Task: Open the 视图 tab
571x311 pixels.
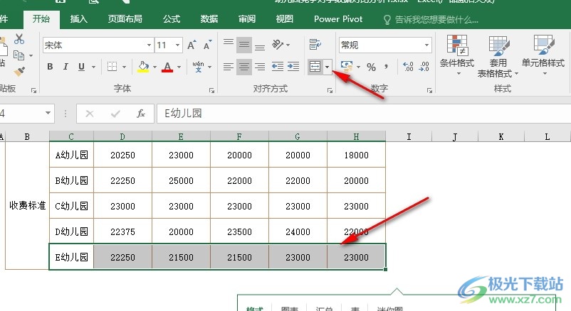Action: [x=284, y=19]
